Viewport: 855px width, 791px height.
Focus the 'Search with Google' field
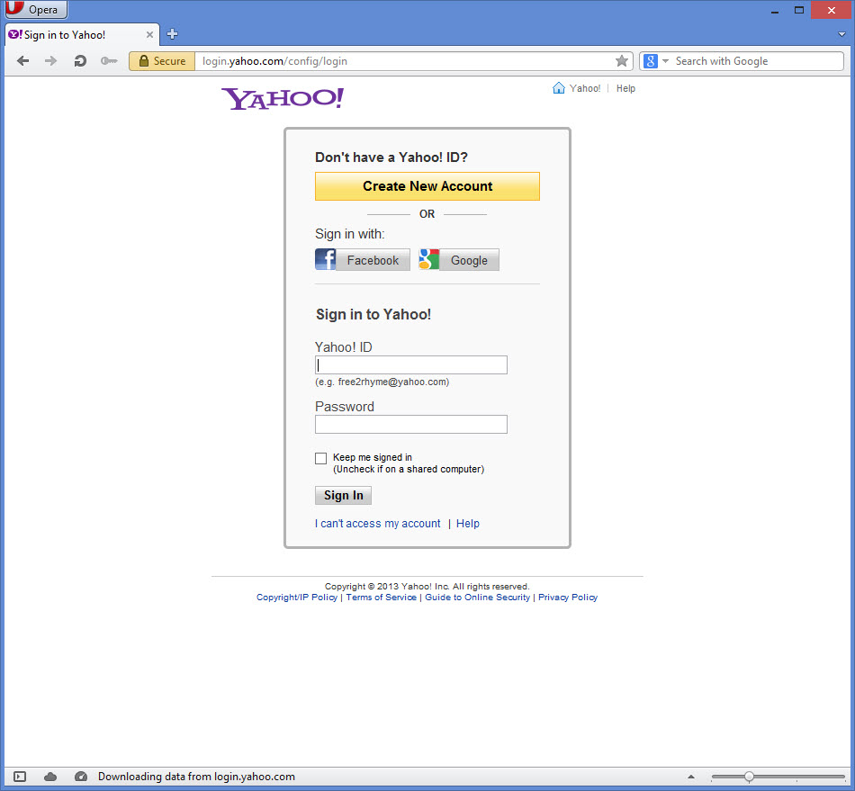[758, 61]
